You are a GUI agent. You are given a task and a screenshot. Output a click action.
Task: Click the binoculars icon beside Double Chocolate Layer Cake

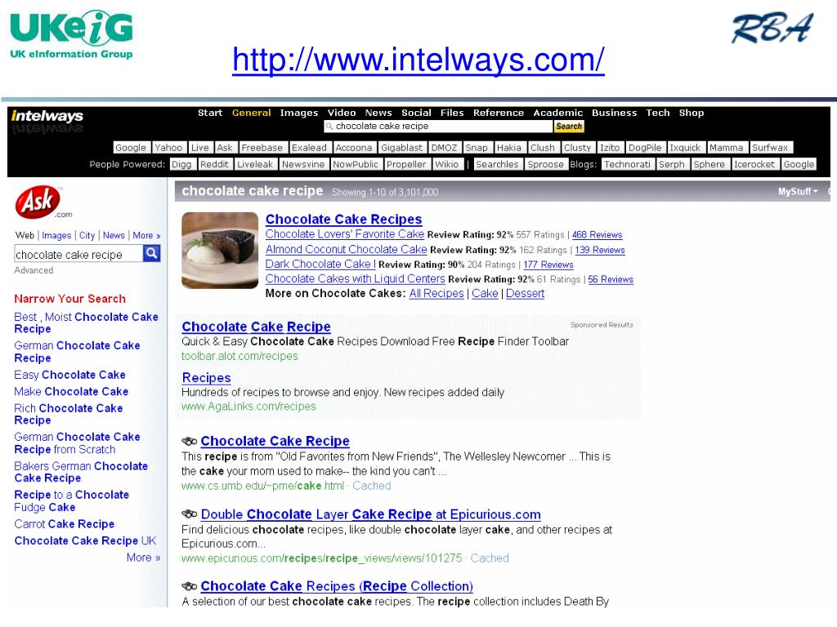point(190,514)
